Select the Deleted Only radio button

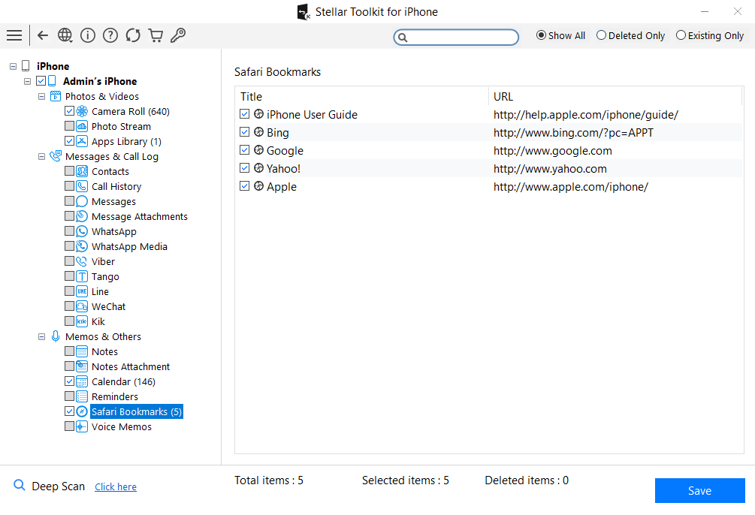tap(602, 35)
